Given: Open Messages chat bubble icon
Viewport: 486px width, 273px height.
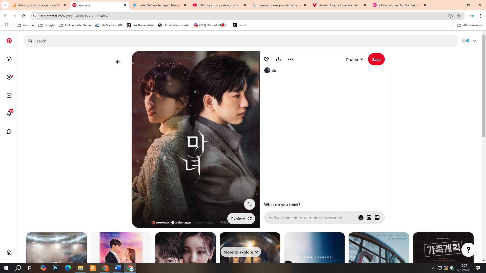Looking at the screenshot, I should (9, 132).
